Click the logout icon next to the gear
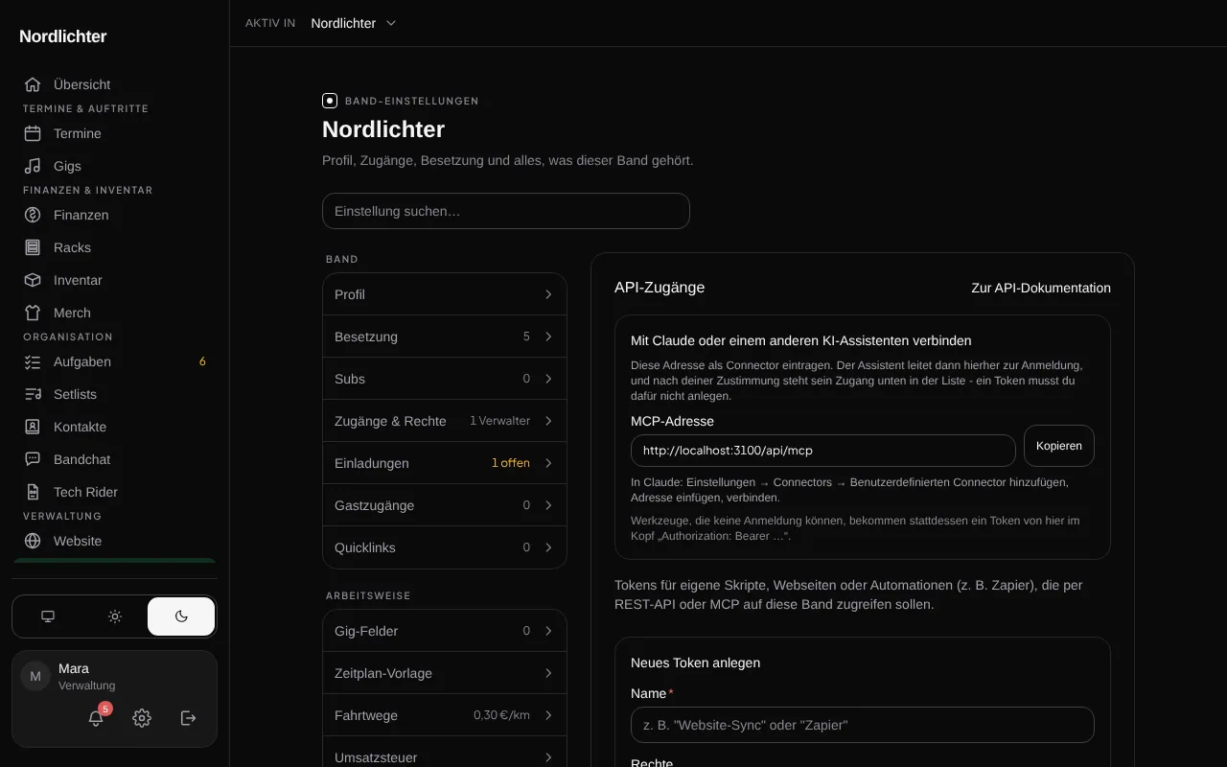This screenshot has height=767, width=1227. coord(189,718)
